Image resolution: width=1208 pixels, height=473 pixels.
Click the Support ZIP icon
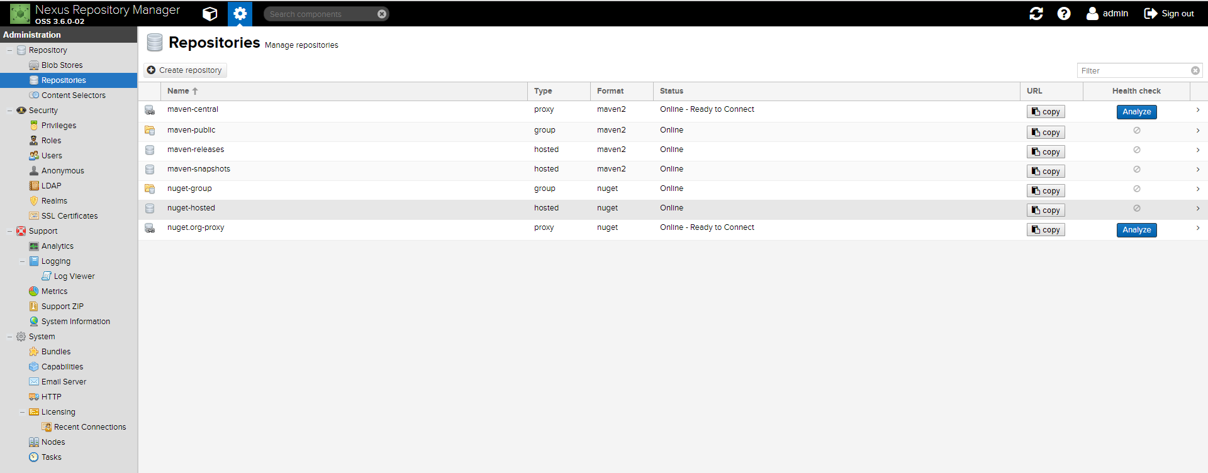(x=34, y=307)
